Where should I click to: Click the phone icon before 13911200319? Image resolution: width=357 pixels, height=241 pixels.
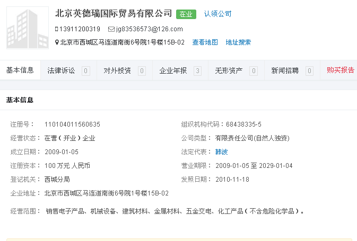click(x=57, y=29)
